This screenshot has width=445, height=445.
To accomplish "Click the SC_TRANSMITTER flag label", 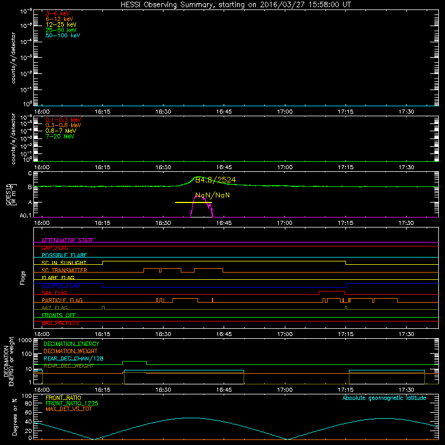I will (x=64, y=270).
